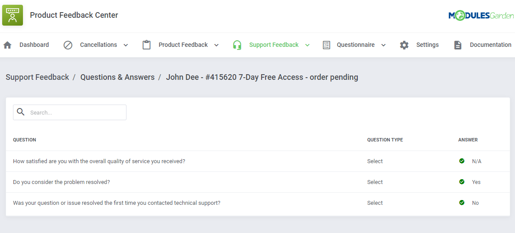Focus the Search input field
The width and height of the screenshot is (515, 233).
(x=70, y=112)
